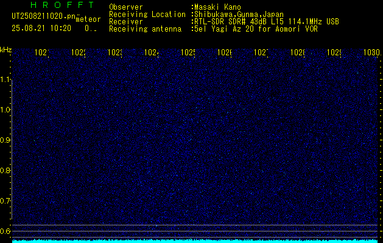Viewport: 383px width, 243px height.
Task: Click the word meteor in header
Action: (88, 19)
